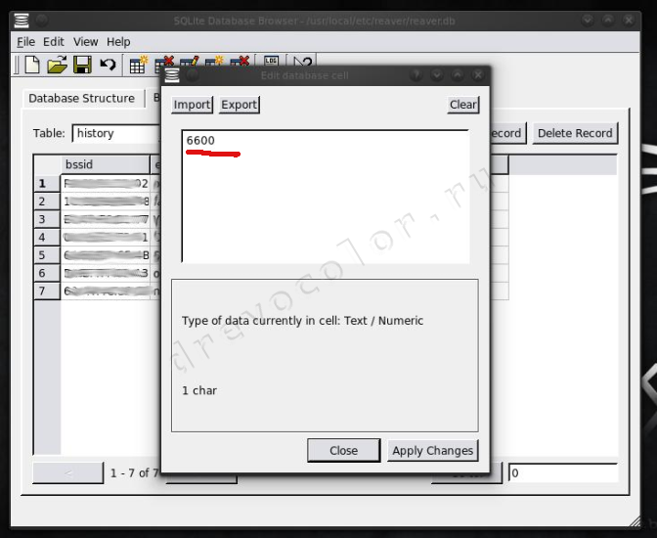
Task: Click the bssid cell in row 4
Action: (106, 238)
